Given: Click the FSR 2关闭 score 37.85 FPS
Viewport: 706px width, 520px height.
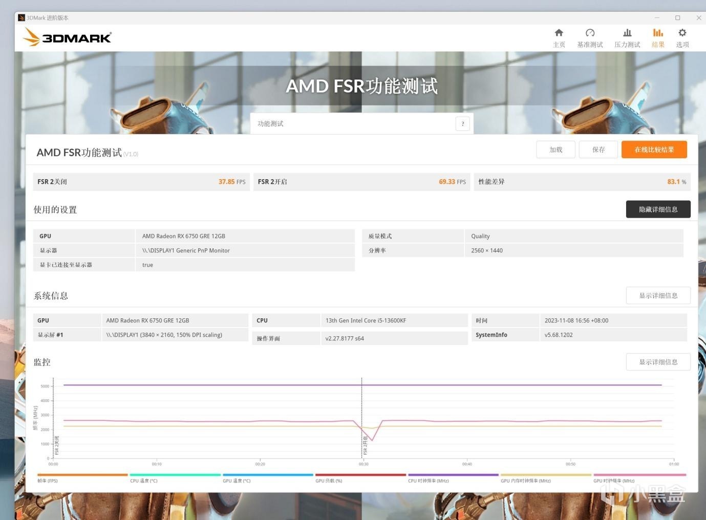Looking at the screenshot, I should point(232,182).
